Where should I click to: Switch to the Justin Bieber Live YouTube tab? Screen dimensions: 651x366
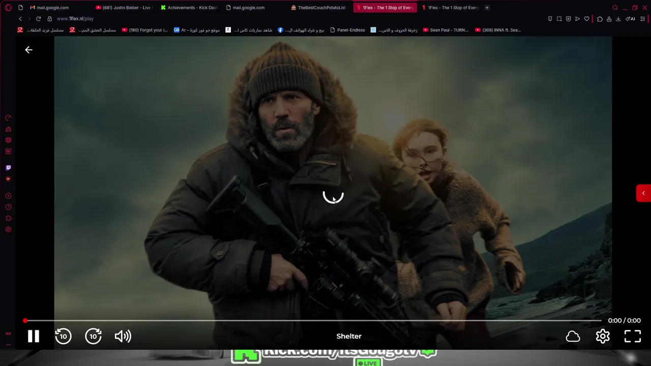(x=124, y=8)
